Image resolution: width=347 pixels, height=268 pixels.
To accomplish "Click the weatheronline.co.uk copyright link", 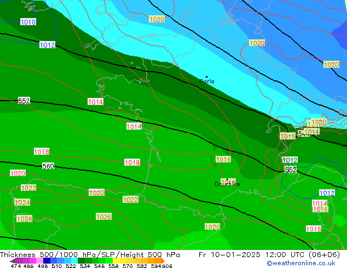I will 301,263.
